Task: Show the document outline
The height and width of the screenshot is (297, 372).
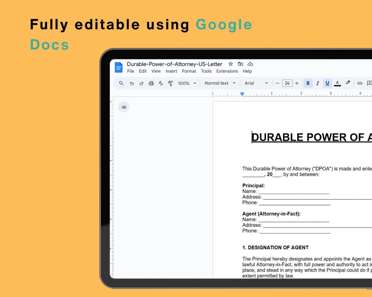Action: pyautogui.click(x=124, y=107)
